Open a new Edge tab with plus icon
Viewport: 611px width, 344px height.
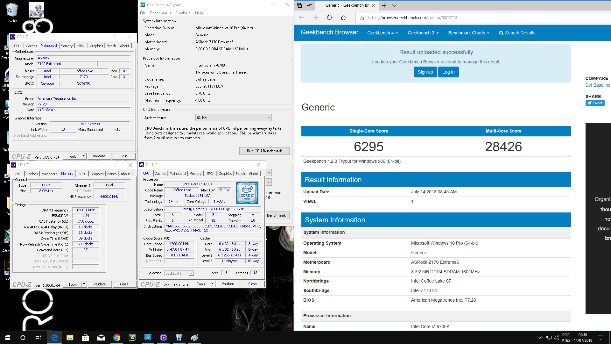pos(384,5)
